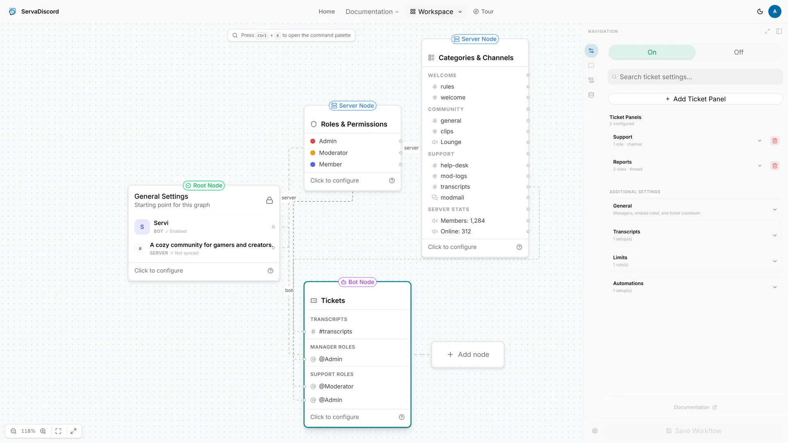Focus Search ticket settings field

[x=695, y=77]
